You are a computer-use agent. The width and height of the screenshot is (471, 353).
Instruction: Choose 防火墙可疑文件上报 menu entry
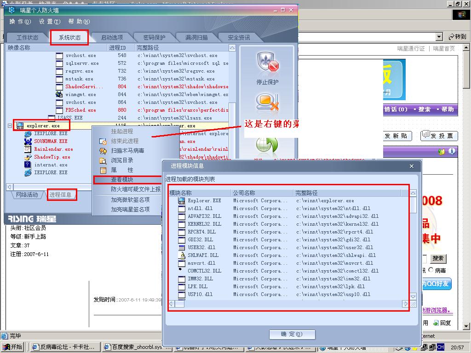[136, 189]
